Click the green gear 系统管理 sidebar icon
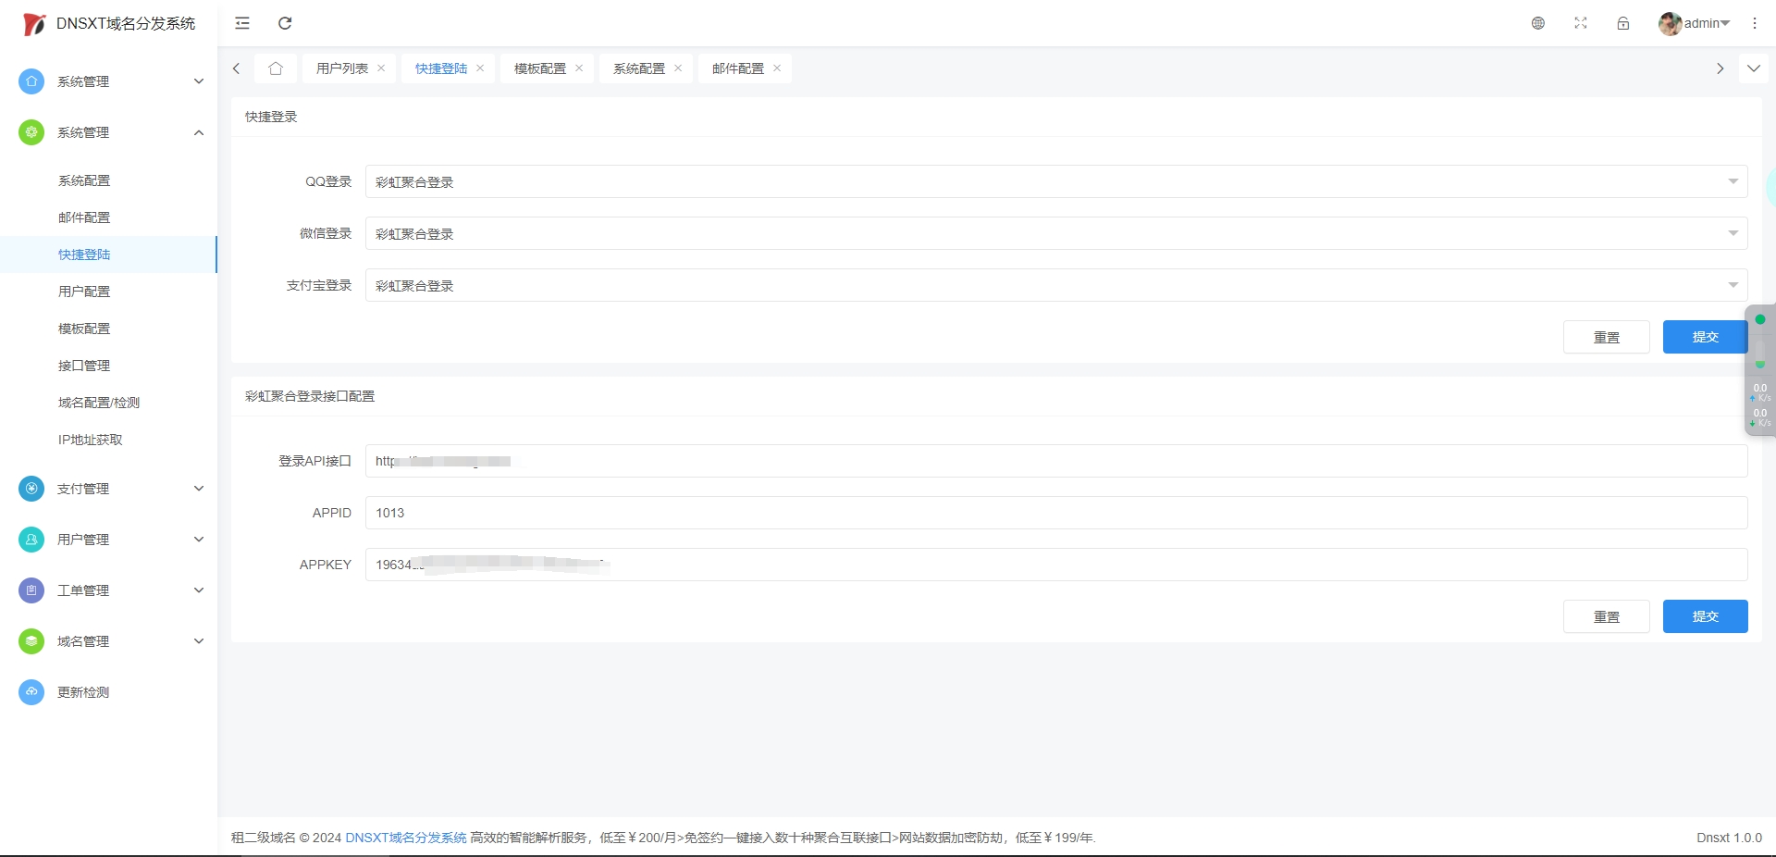The height and width of the screenshot is (857, 1776). click(31, 132)
